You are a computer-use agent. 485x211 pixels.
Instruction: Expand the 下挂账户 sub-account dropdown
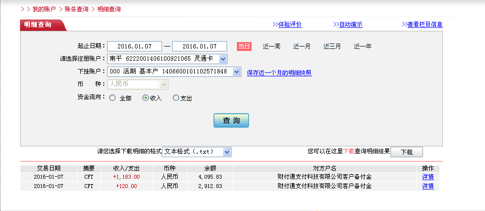click(x=236, y=72)
